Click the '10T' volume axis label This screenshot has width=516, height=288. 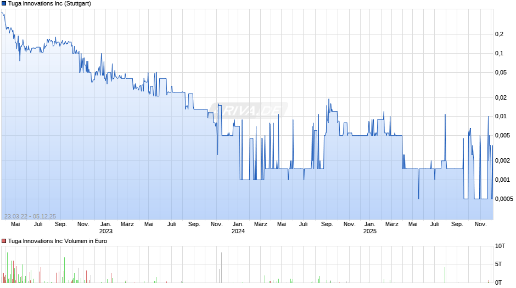(500, 246)
